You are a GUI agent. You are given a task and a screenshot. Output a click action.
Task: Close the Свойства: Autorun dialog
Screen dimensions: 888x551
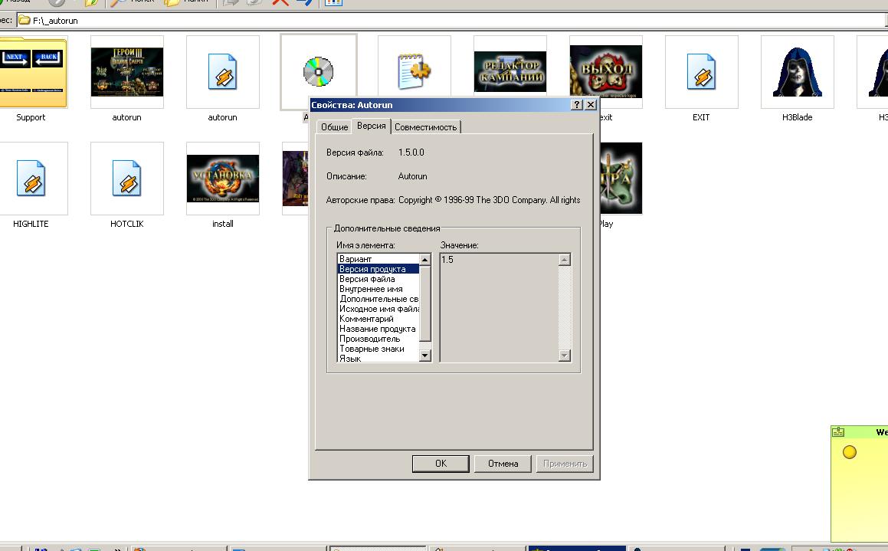590,105
